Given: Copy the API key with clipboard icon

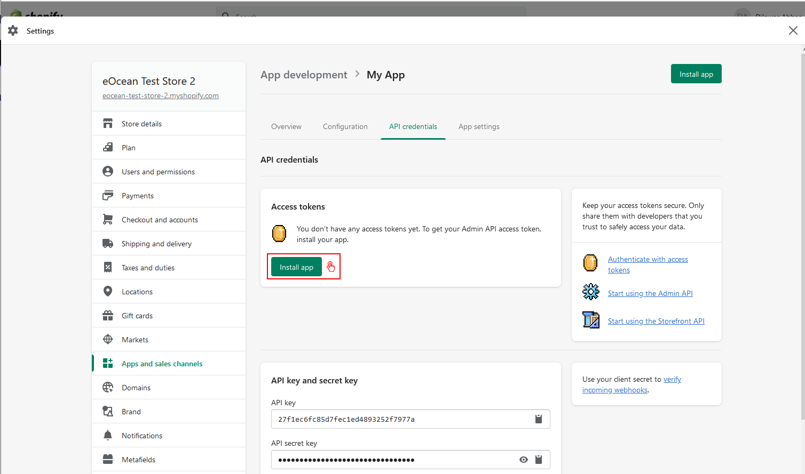Looking at the screenshot, I should [539, 419].
